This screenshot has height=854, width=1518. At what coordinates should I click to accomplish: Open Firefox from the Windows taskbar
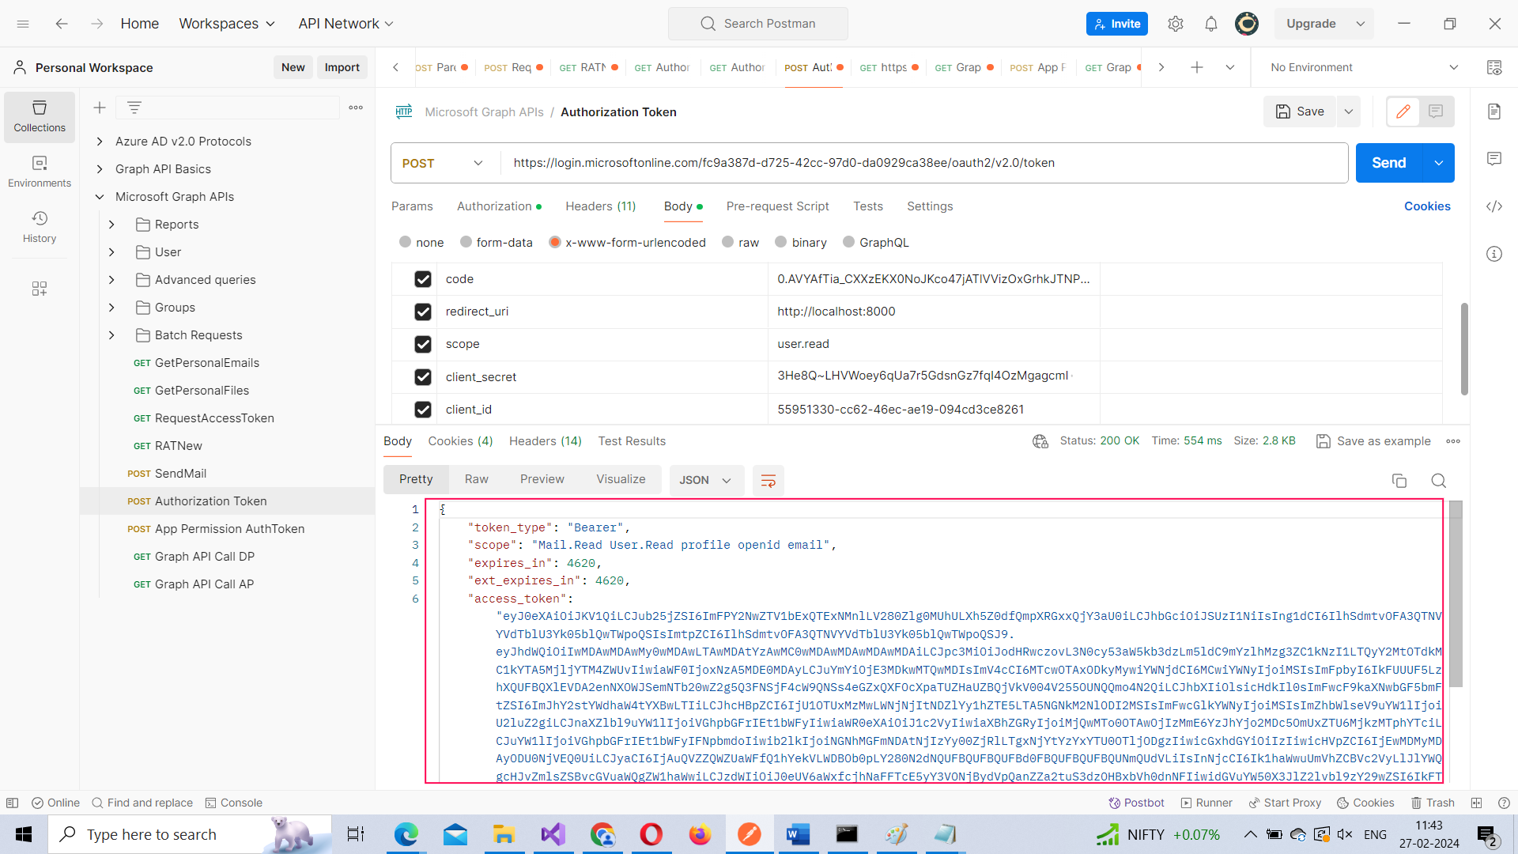700,834
